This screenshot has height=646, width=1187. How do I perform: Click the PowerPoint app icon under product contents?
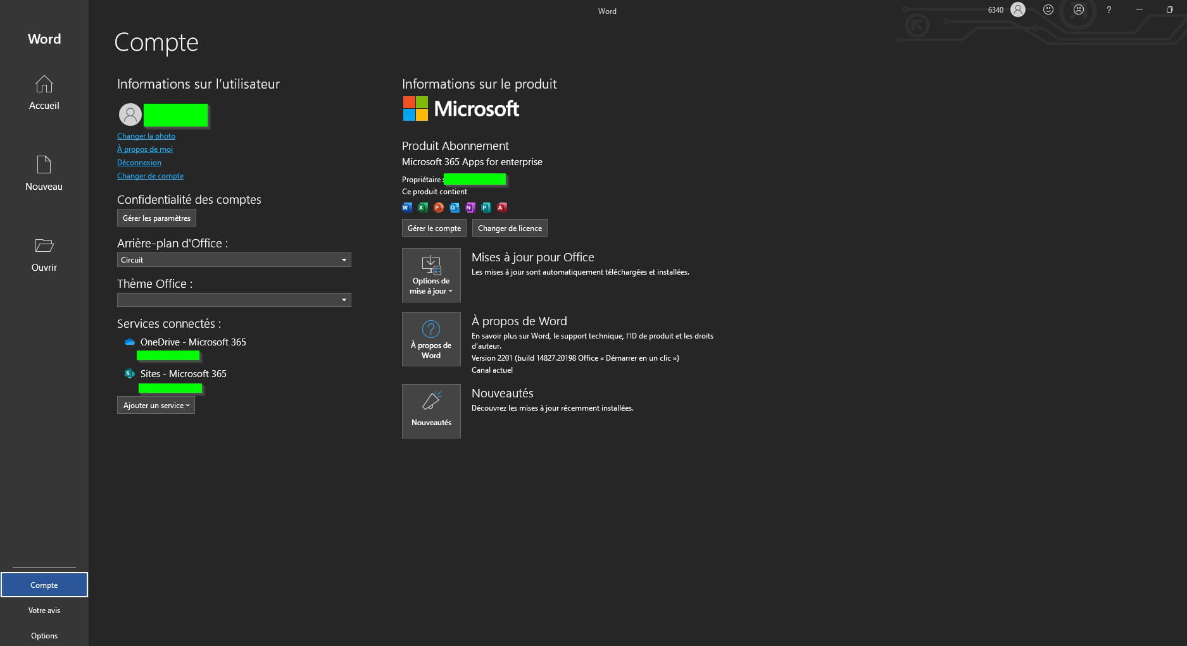tap(439, 207)
